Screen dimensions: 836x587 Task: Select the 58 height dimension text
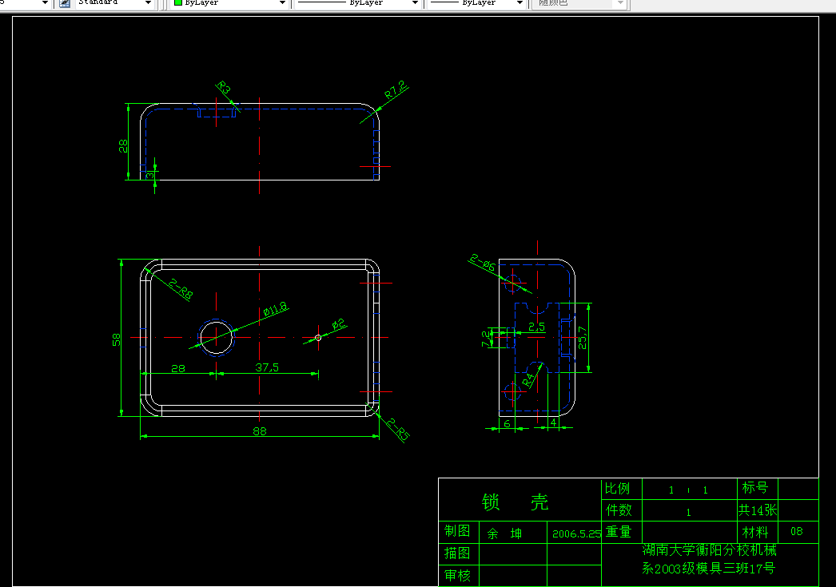pyautogui.click(x=116, y=339)
